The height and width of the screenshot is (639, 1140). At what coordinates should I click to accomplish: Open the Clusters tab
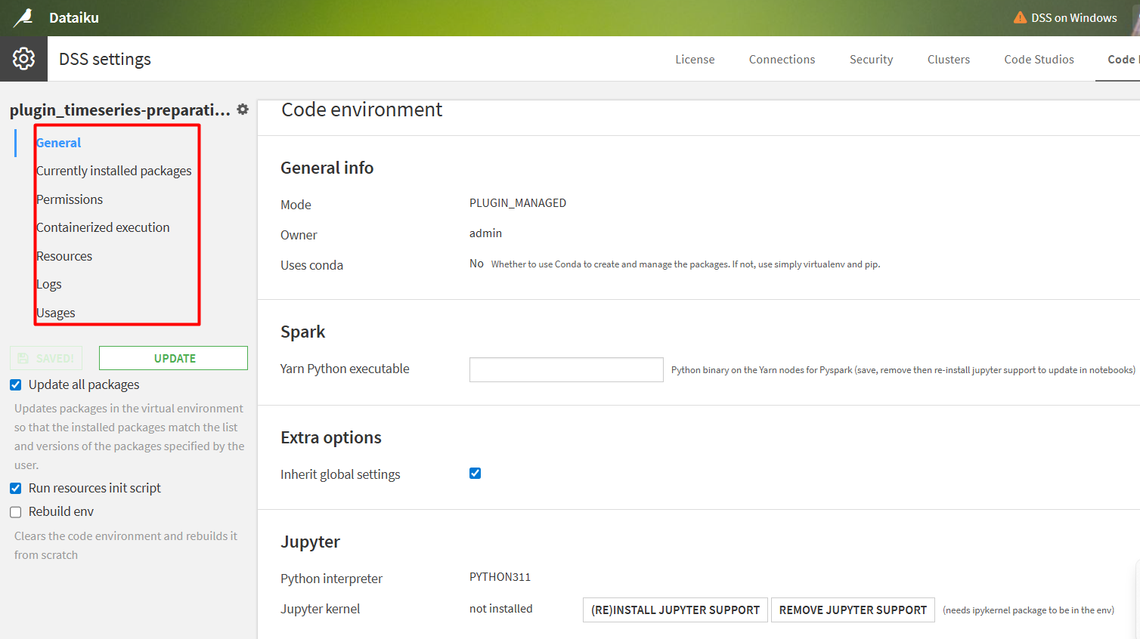949,60
